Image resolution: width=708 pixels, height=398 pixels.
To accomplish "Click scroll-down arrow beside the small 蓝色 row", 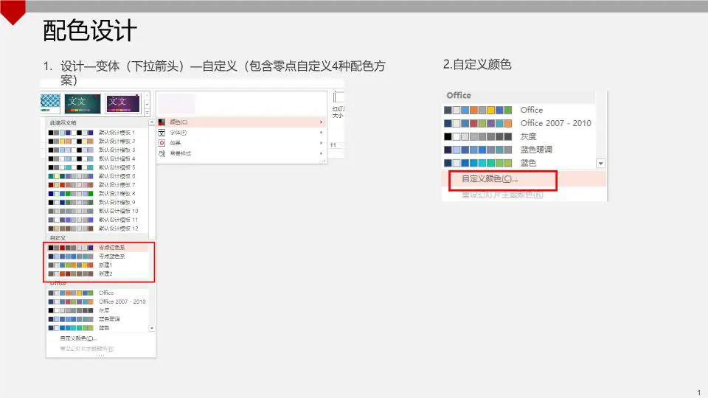I will click(152, 329).
